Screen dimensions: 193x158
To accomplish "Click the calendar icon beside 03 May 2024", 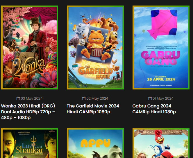I will click(x=18, y=98).
